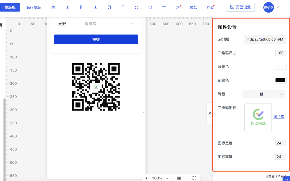Open 预览 preview

click(x=193, y=8)
